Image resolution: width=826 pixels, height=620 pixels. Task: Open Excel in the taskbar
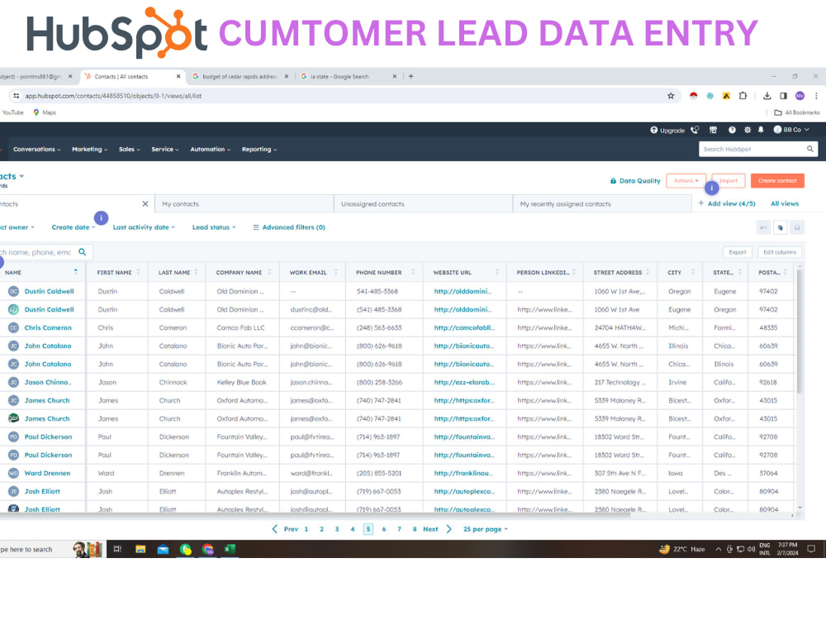[230, 550]
